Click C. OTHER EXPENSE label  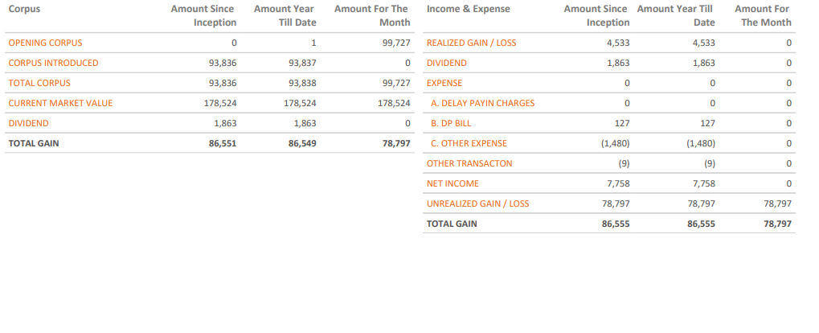tap(469, 143)
